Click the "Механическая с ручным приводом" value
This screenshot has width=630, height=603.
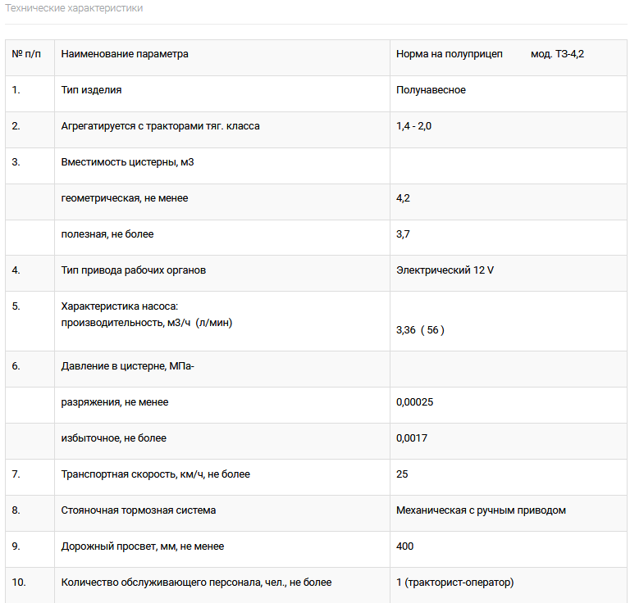tap(481, 510)
